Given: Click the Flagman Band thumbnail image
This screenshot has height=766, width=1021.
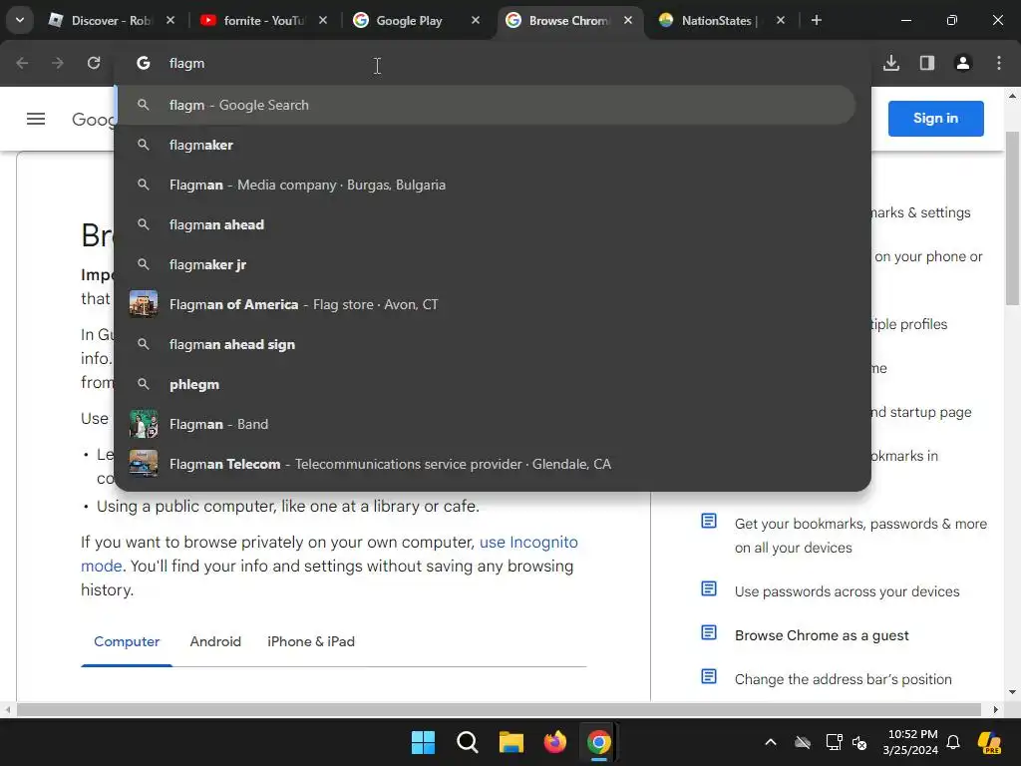Looking at the screenshot, I should (144, 424).
